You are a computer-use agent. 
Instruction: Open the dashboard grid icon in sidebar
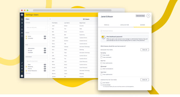pyautogui.click(x=22, y=19)
